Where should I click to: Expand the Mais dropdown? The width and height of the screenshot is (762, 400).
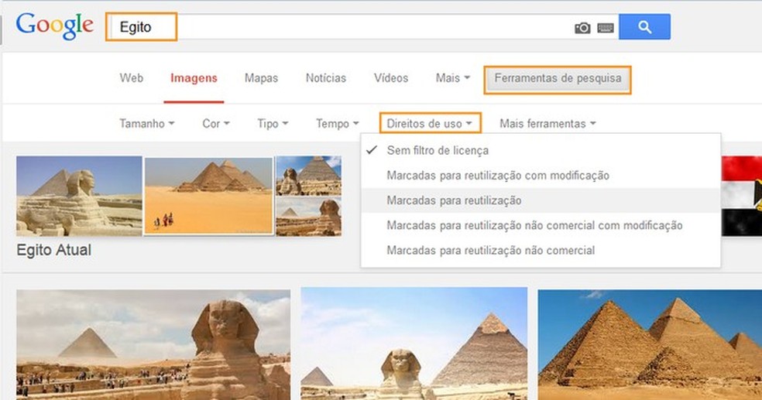pyautogui.click(x=452, y=78)
